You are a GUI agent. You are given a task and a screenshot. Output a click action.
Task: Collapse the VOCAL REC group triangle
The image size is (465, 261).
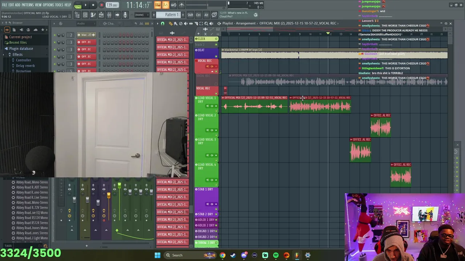[x=212, y=71]
